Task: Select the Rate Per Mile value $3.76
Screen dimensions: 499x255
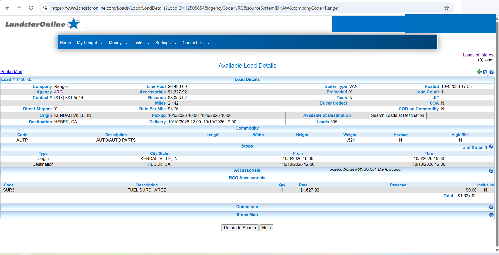Action: click(x=173, y=109)
